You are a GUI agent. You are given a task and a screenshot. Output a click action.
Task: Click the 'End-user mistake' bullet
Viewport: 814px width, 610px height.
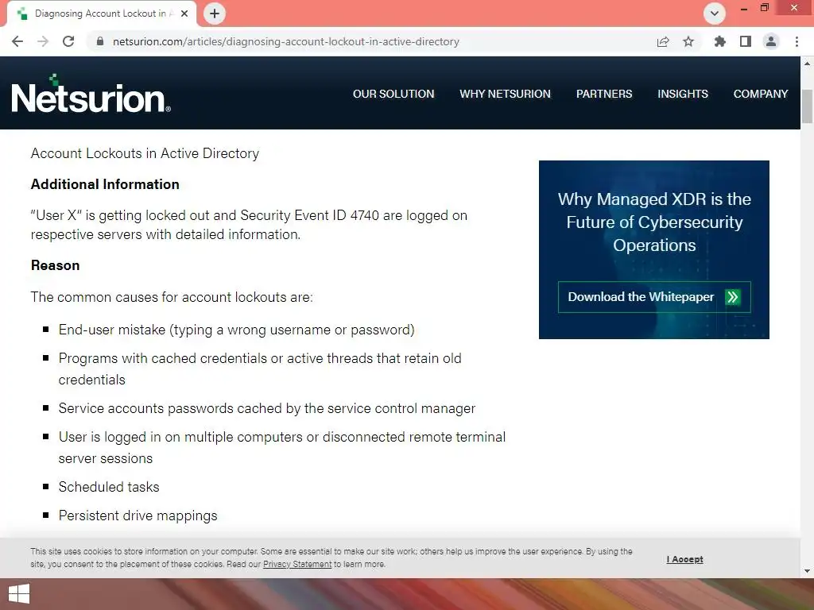(236, 330)
